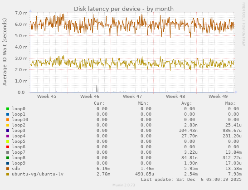Click the loop4 purple legend swatch

click(8, 136)
